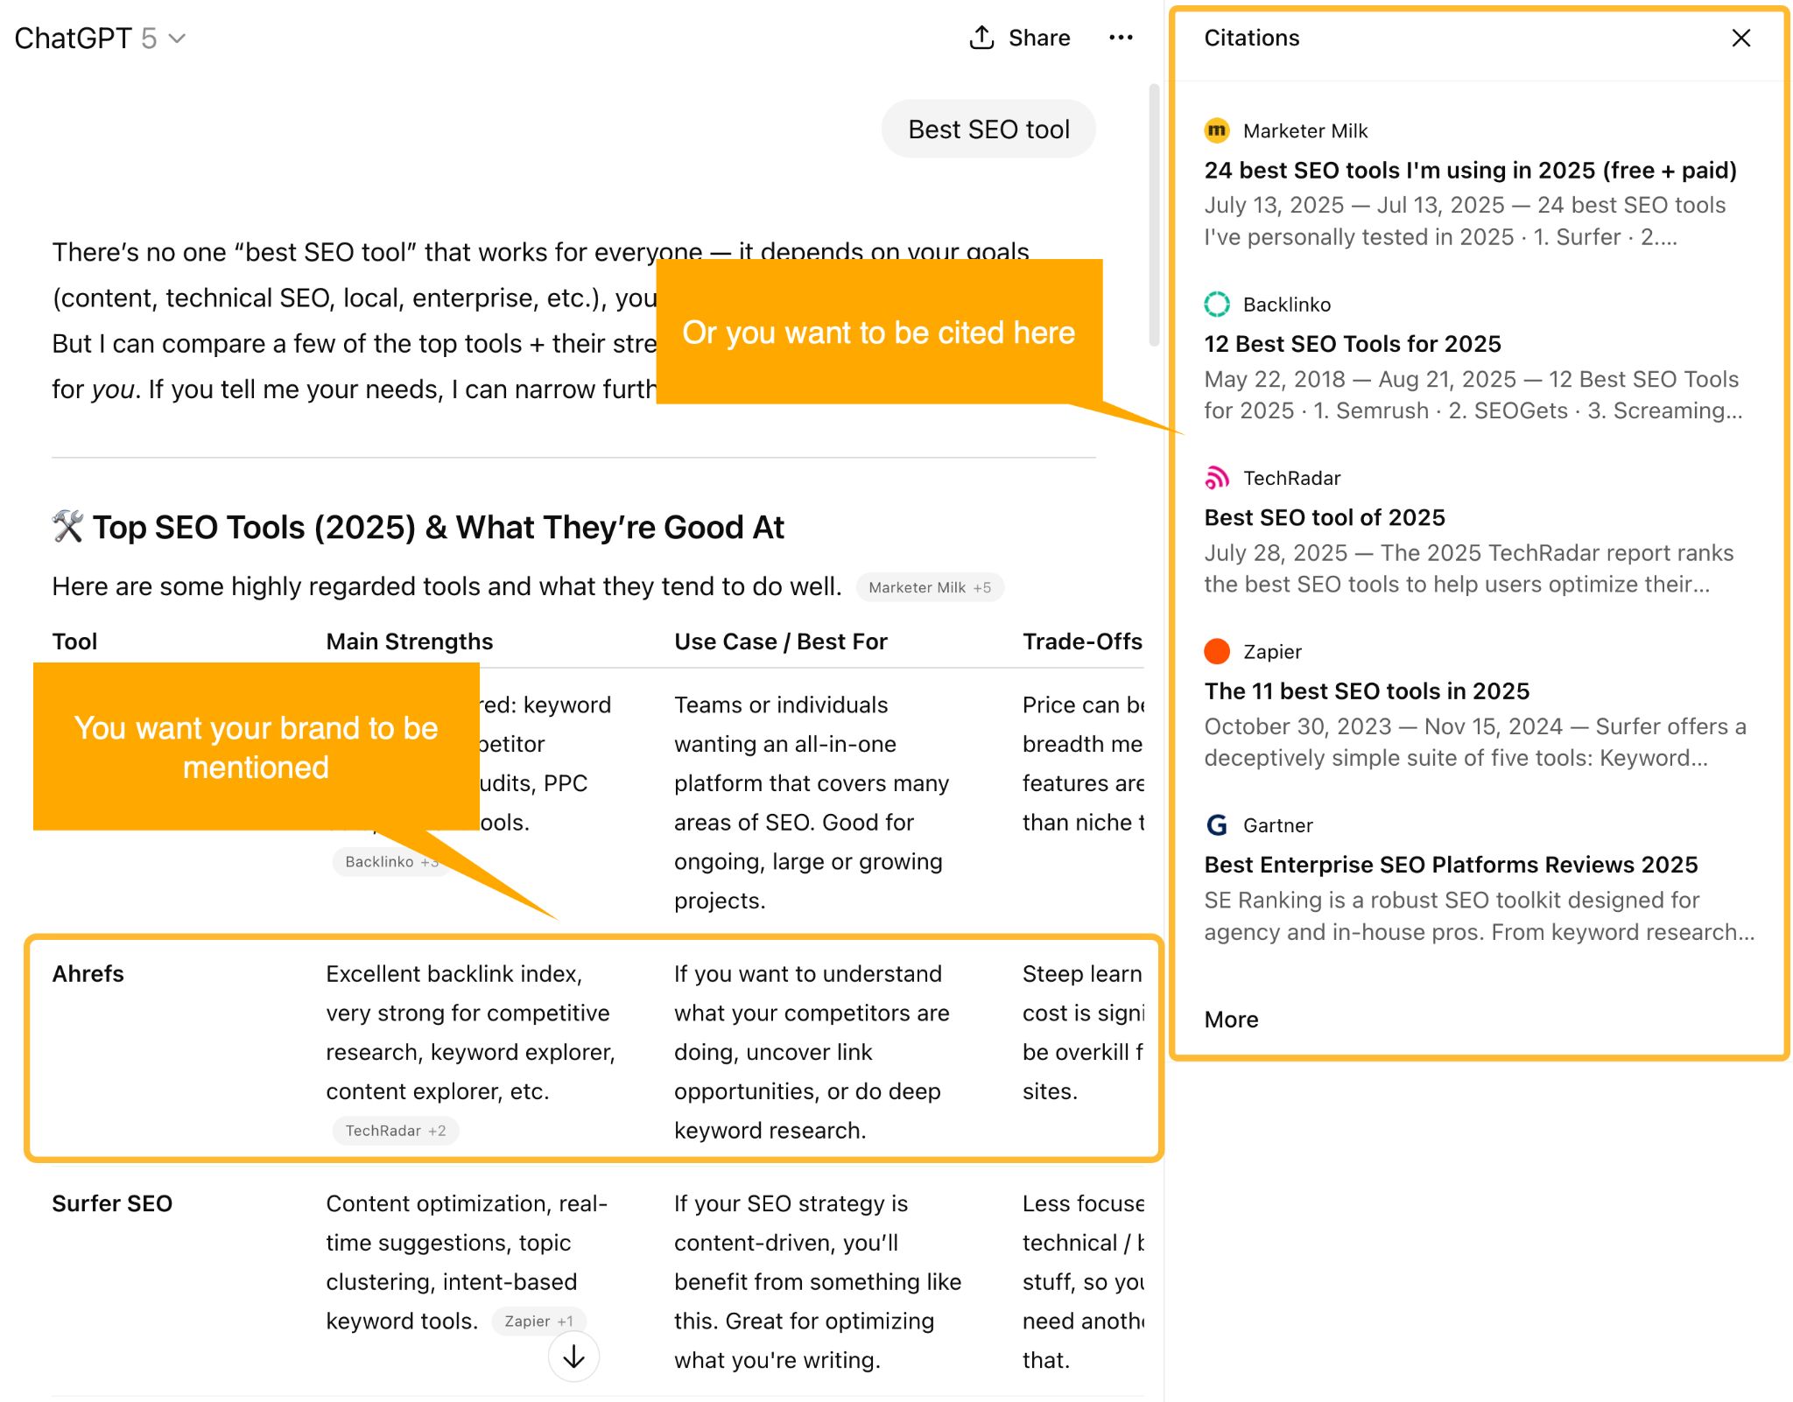Click the Best SEO tool message bubble
Image resolution: width=1793 pixels, height=1402 pixels.
coord(988,130)
